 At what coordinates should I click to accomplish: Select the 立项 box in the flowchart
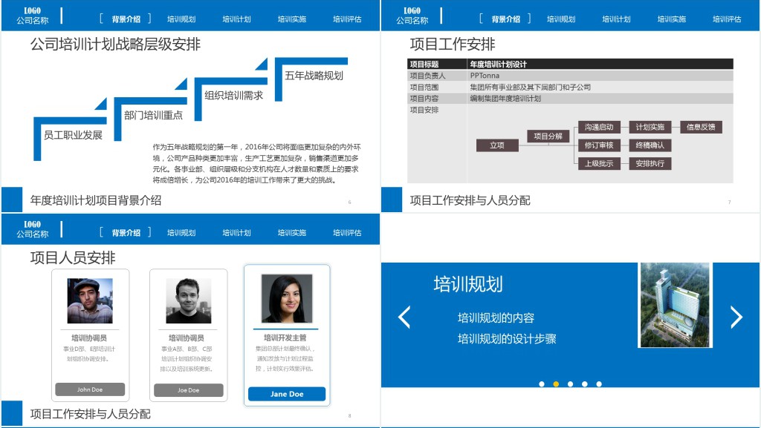click(497, 145)
